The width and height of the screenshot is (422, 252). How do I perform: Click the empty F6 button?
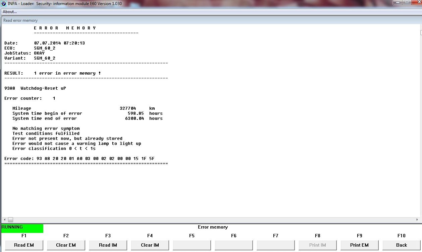click(233, 245)
